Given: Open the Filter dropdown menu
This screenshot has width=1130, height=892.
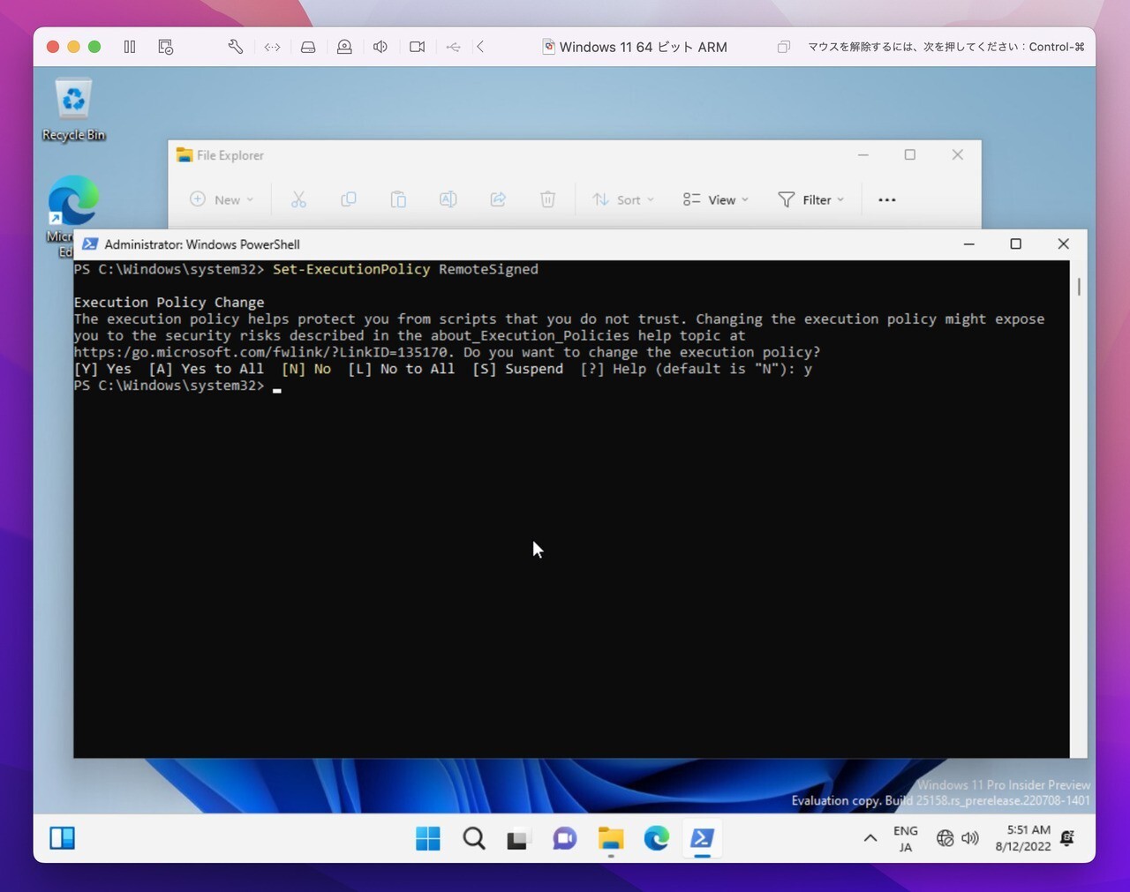Looking at the screenshot, I should click(x=810, y=200).
